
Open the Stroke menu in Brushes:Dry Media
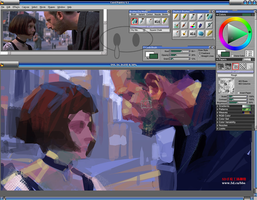click(165, 15)
